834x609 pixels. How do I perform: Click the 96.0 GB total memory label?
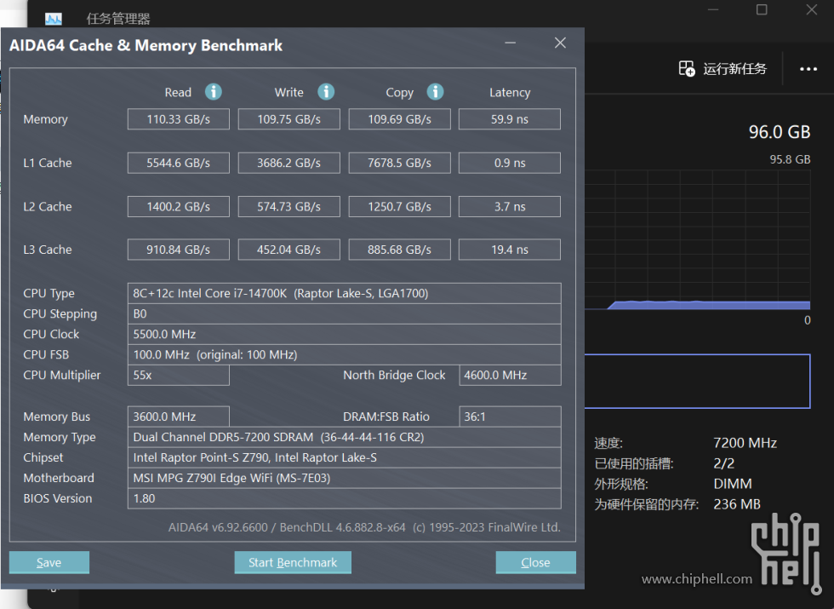[x=780, y=132]
